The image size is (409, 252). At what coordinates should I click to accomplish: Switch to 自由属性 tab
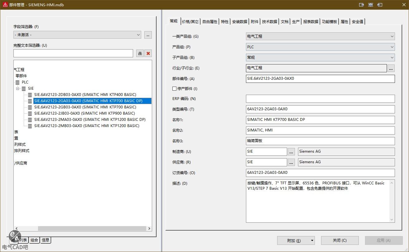tap(210, 21)
